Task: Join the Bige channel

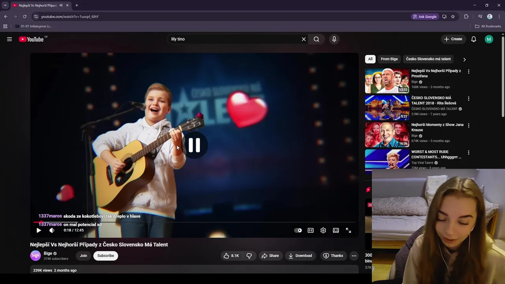Action: tap(83, 256)
